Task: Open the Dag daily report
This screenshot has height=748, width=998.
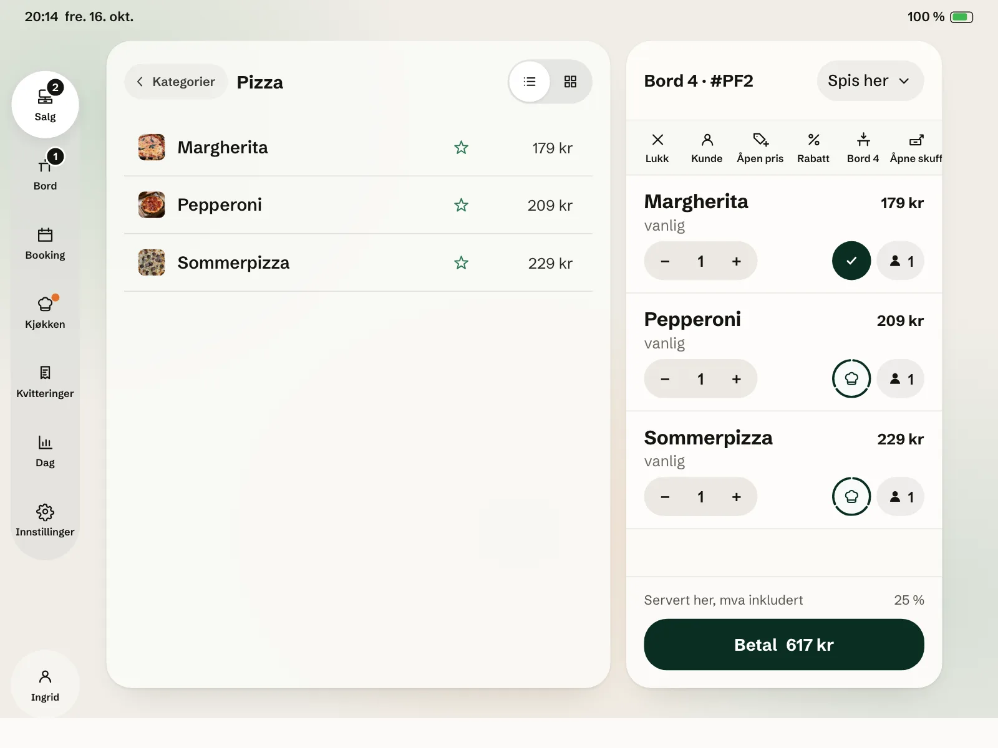Action: click(45, 451)
